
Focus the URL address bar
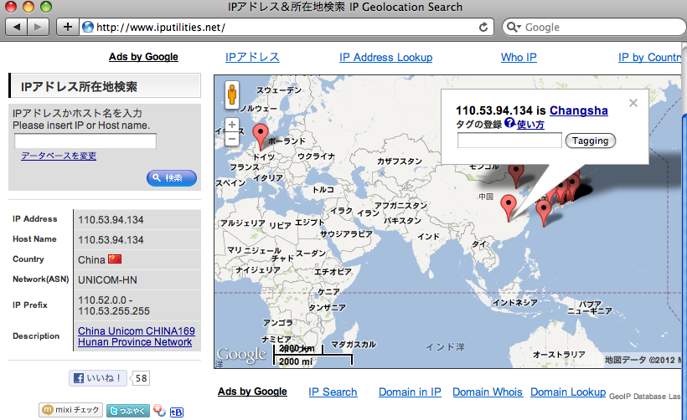tap(285, 27)
